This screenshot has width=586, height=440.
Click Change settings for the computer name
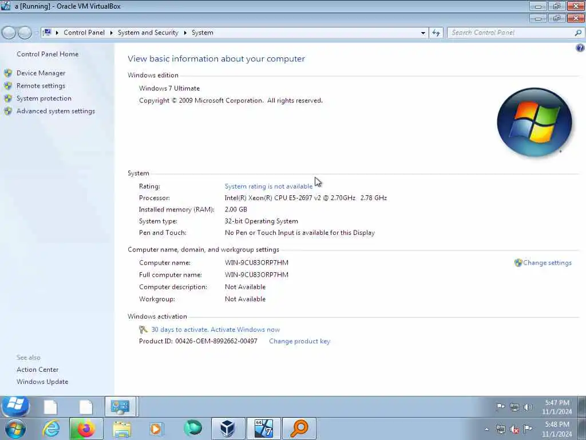(547, 262)
